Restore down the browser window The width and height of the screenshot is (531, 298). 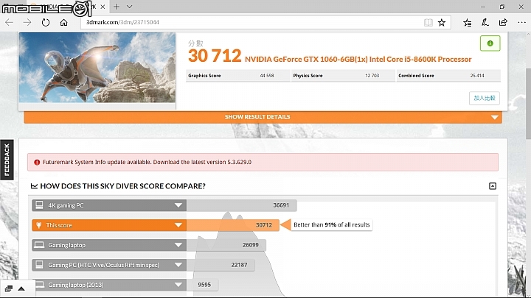pyautogui.click(x=502, y=7)
